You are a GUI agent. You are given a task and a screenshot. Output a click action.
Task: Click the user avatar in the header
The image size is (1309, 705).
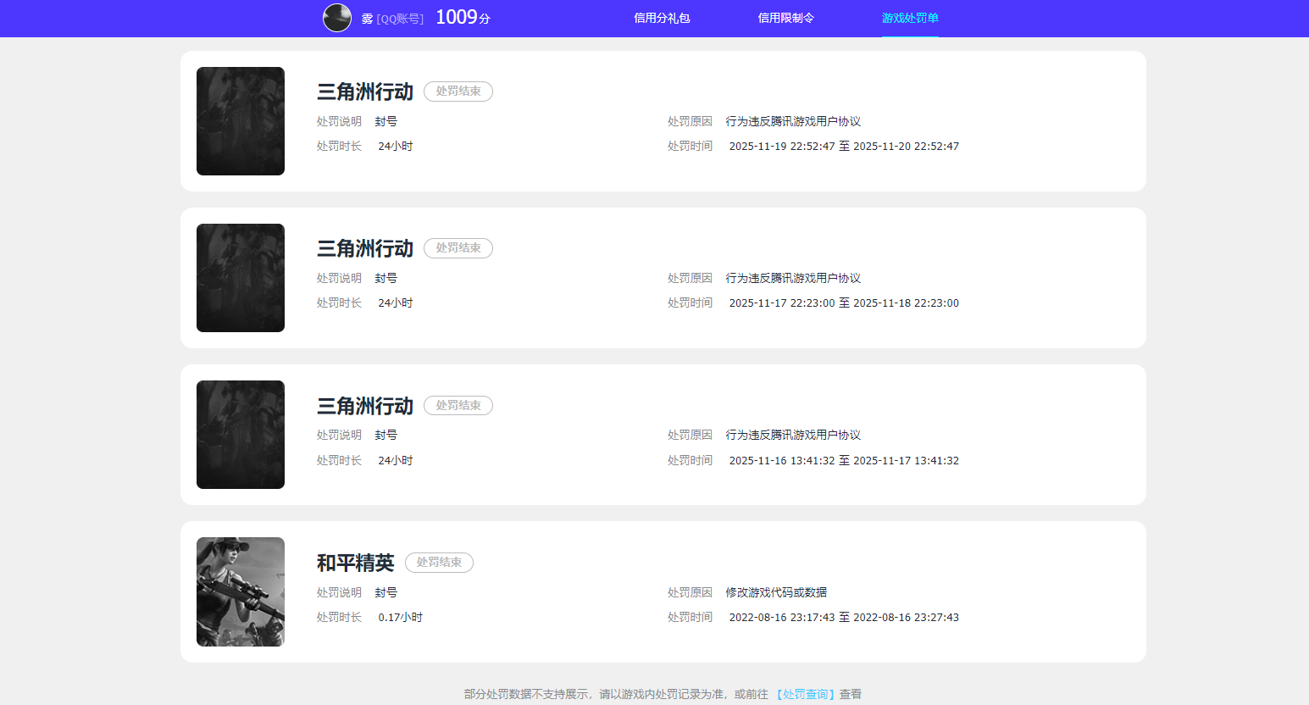point(337,18)
